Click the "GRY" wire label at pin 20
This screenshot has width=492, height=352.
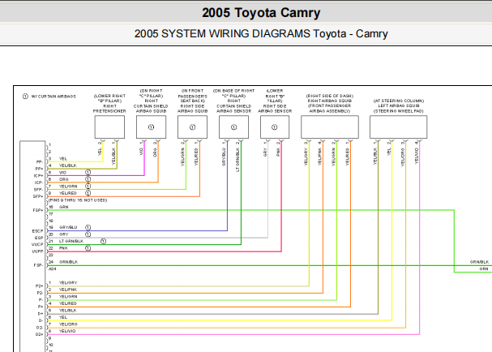(64, 234)
